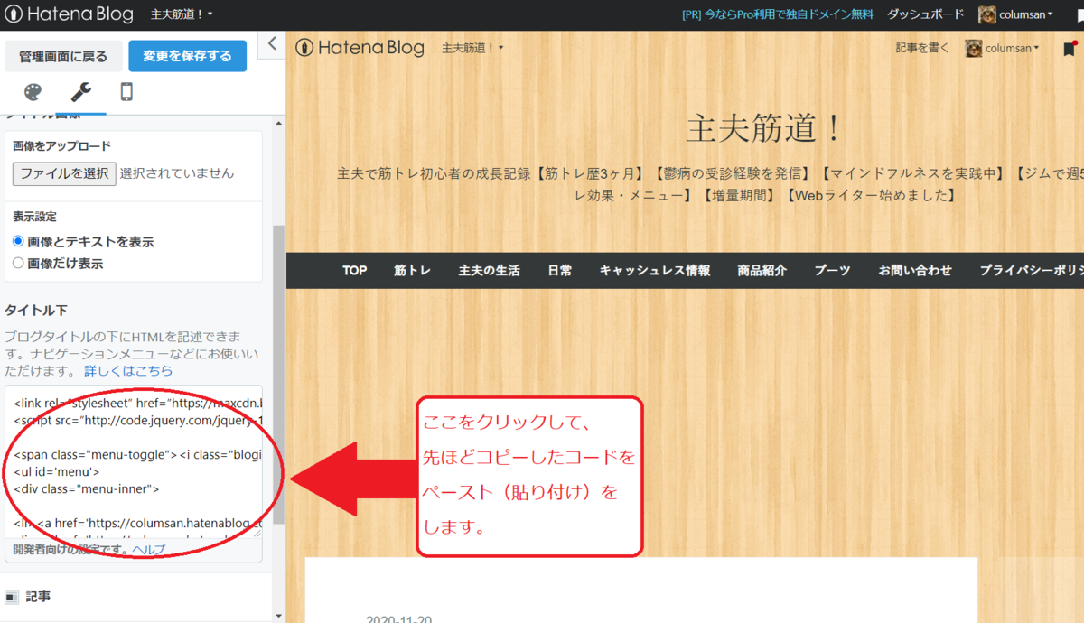The width and height of the screenshot is (1084, 623).
Task: Click 画像をアップロード label
Action: click(x=62, y=145)
